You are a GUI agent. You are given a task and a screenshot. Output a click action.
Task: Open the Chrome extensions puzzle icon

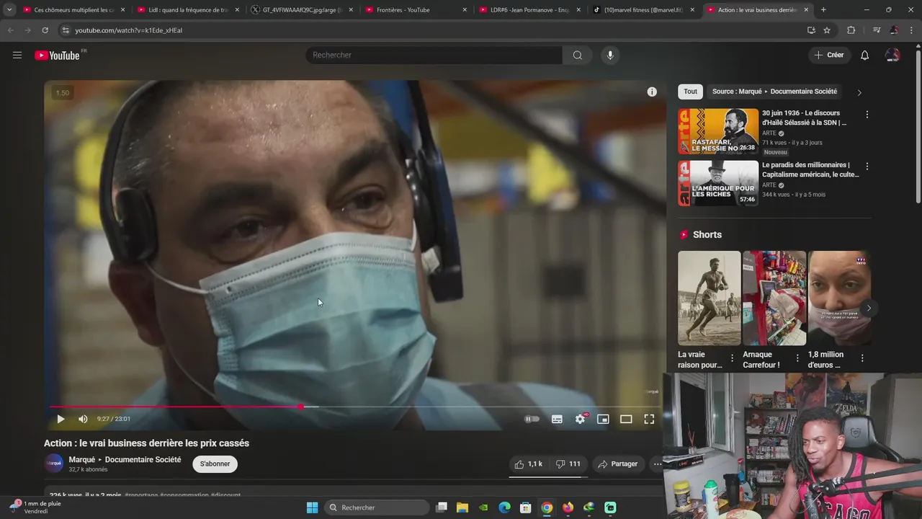851,30
